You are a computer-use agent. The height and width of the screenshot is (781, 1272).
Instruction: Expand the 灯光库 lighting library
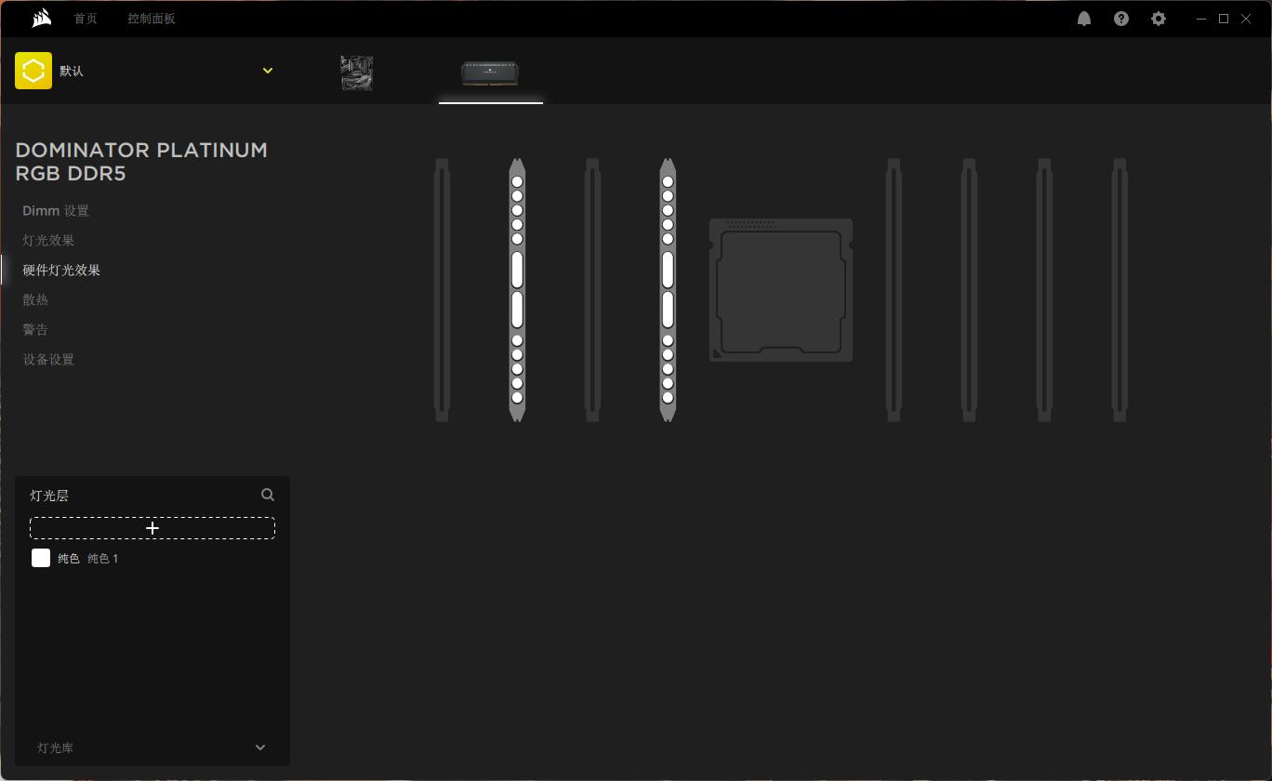pos(152,748)
